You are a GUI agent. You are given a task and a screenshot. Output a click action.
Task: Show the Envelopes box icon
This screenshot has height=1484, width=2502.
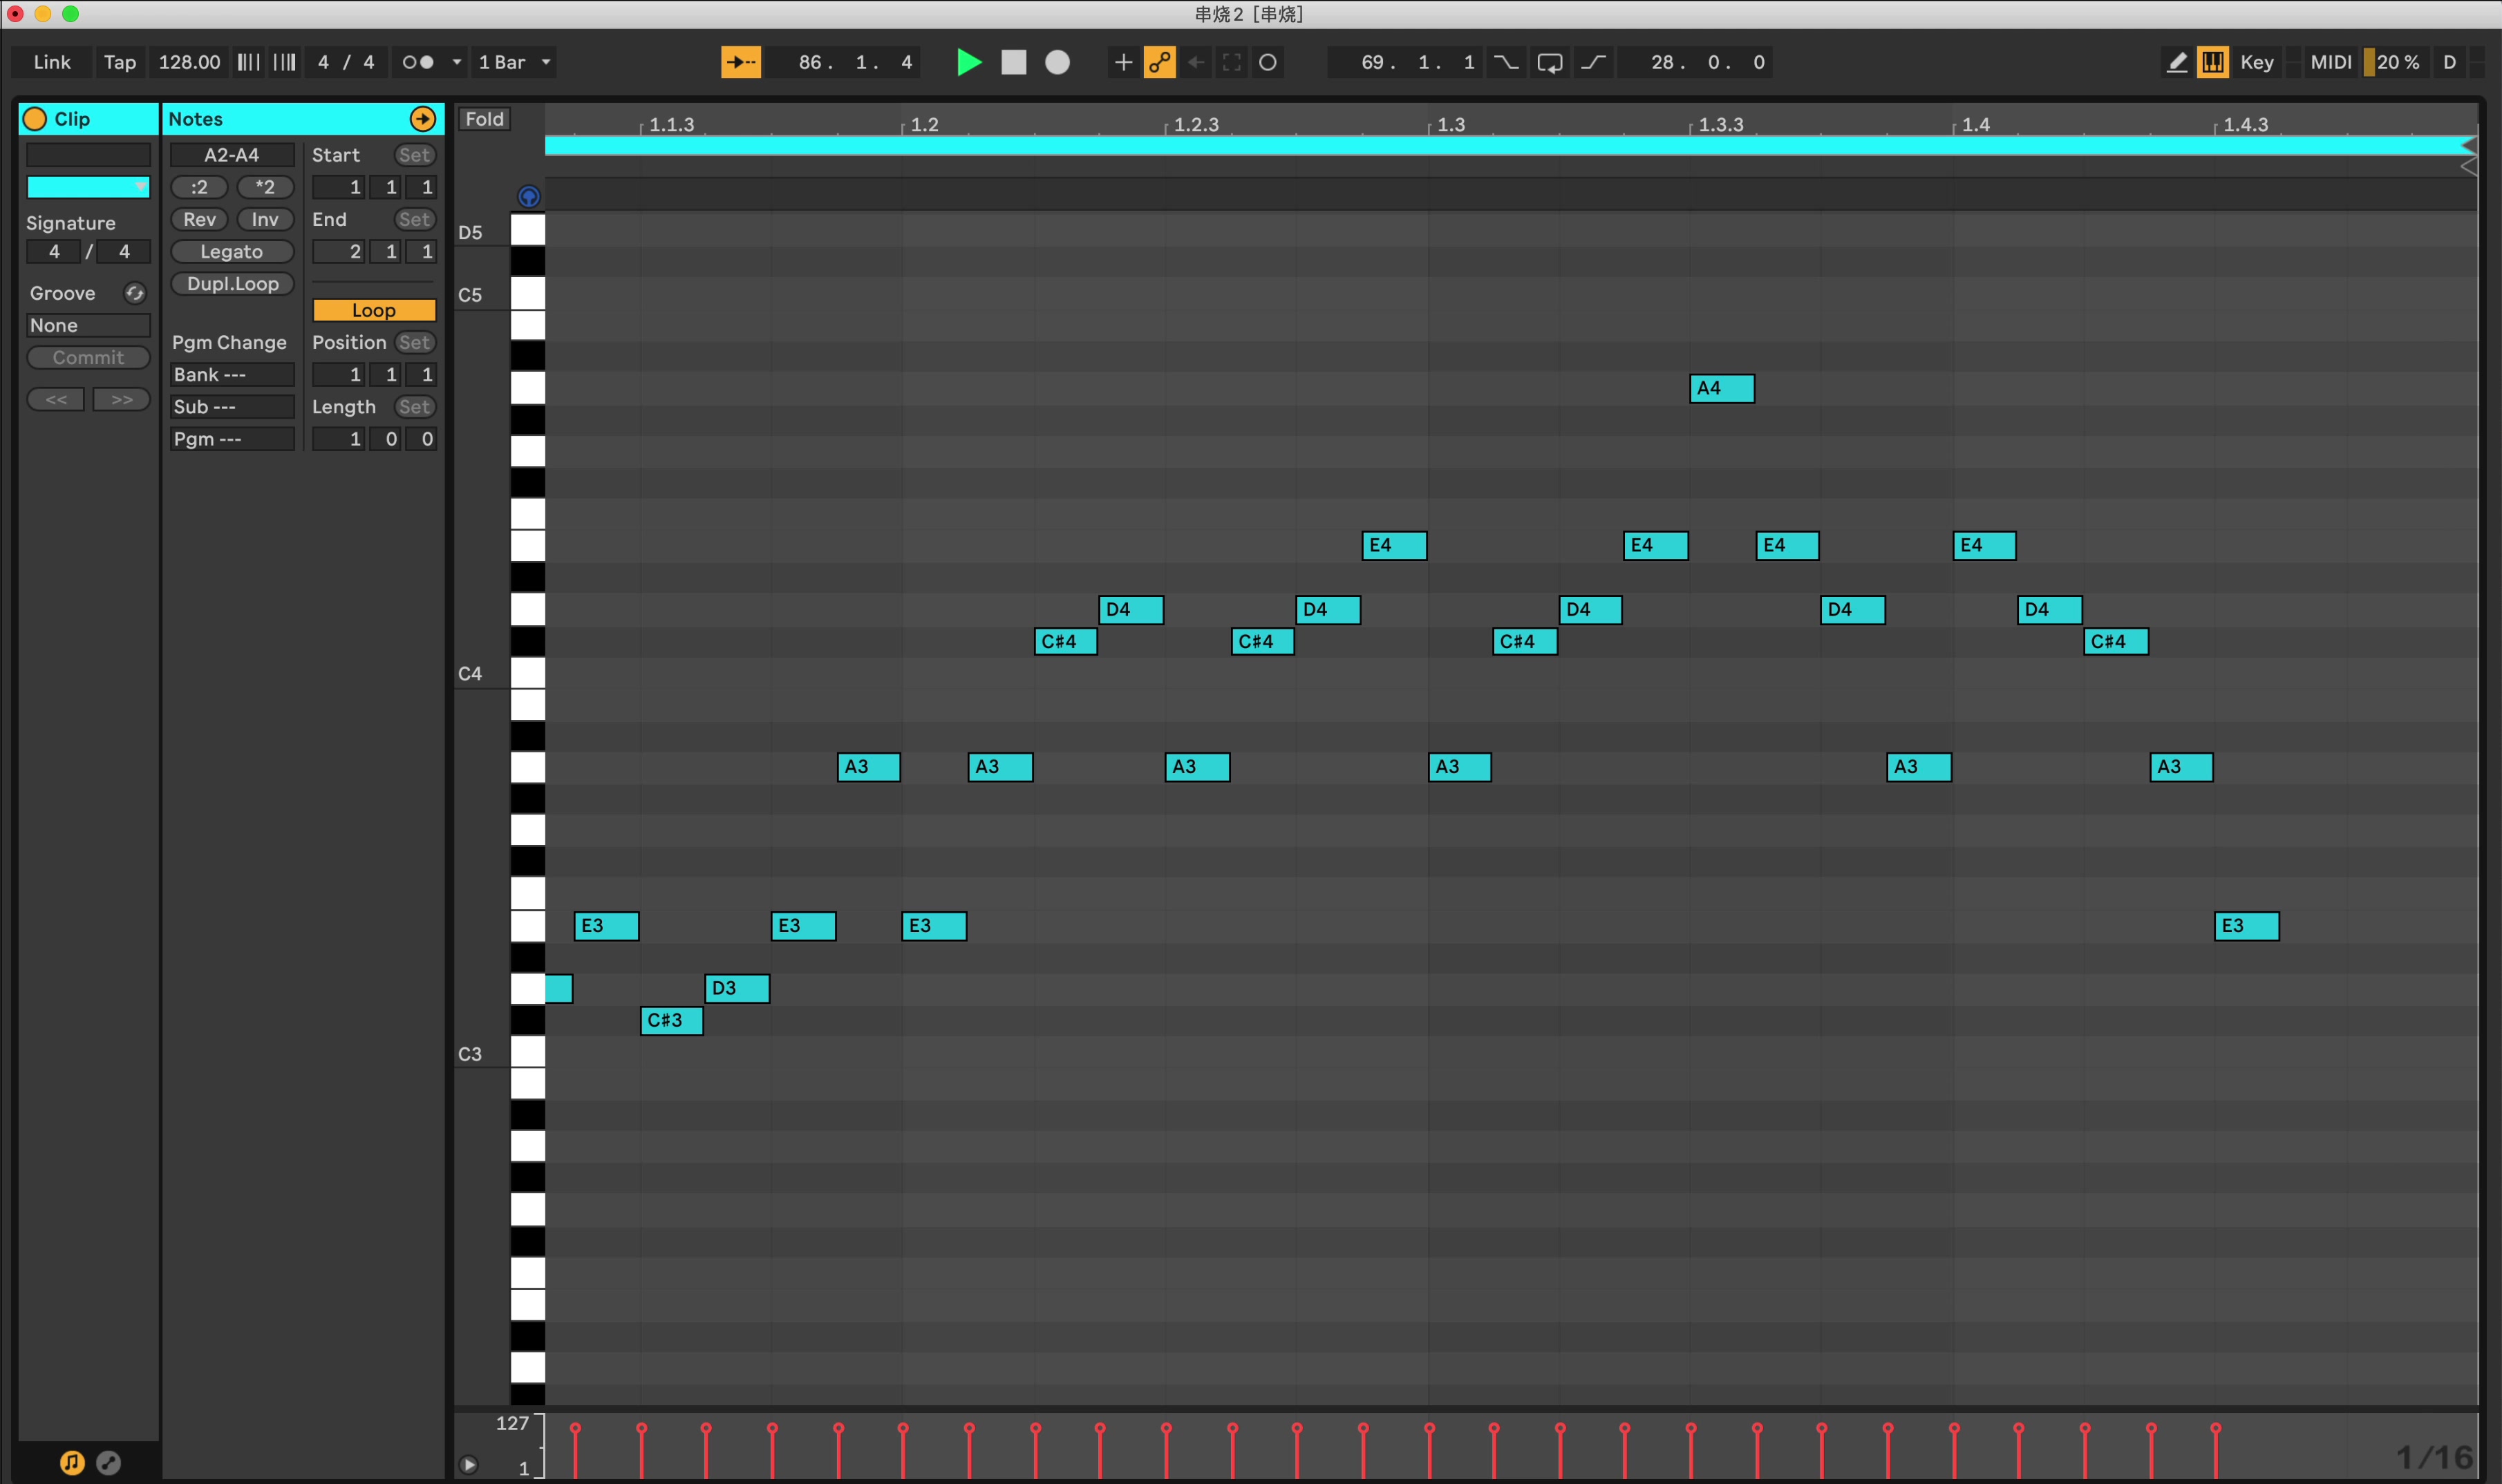tap(109, 1462)
